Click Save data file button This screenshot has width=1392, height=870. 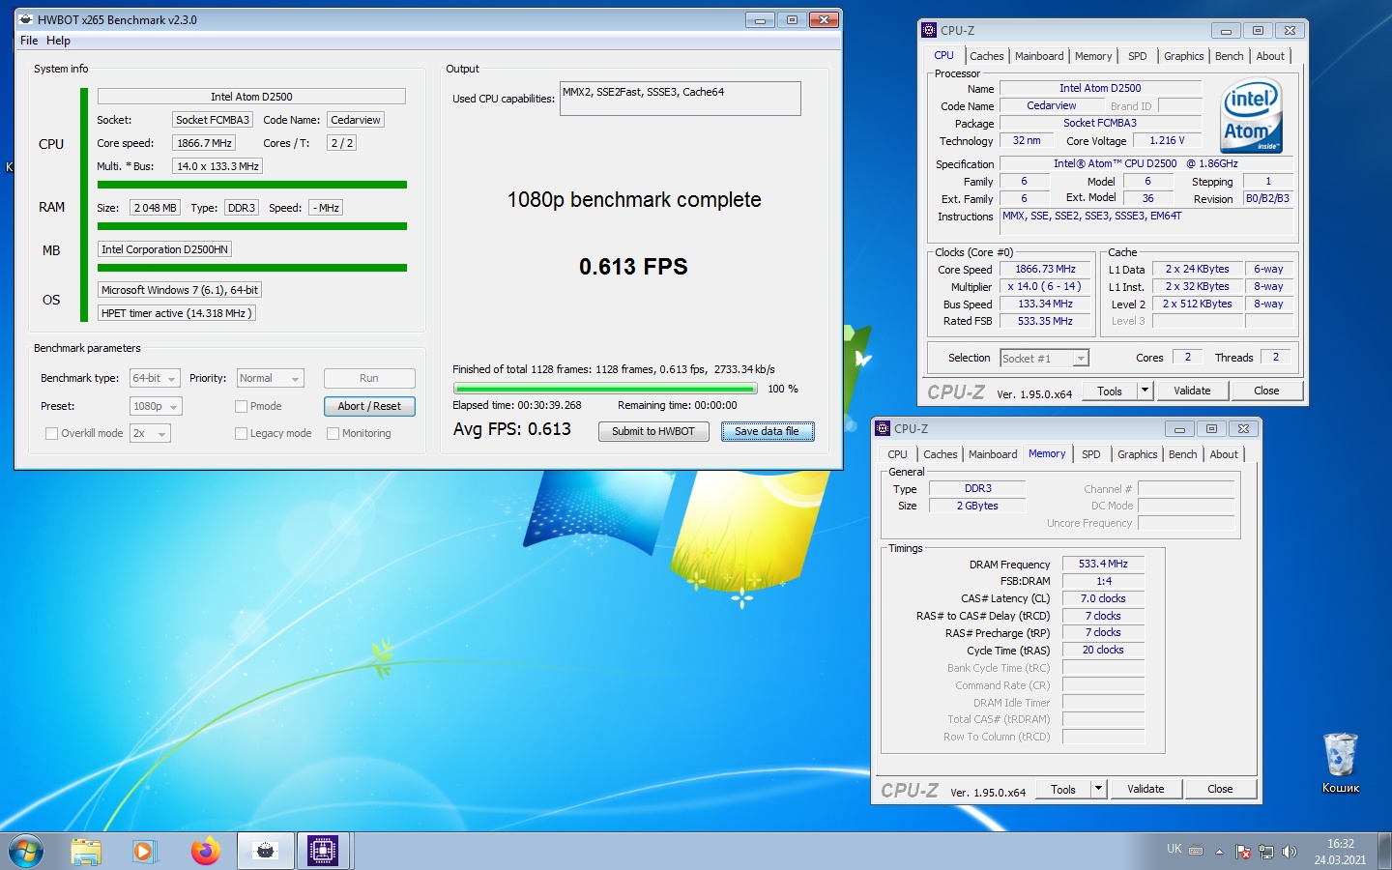pos(768,431)
